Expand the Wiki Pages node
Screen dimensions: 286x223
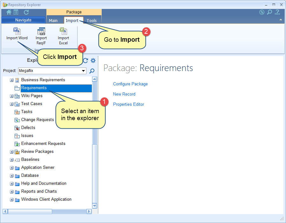tap(11, 96)
